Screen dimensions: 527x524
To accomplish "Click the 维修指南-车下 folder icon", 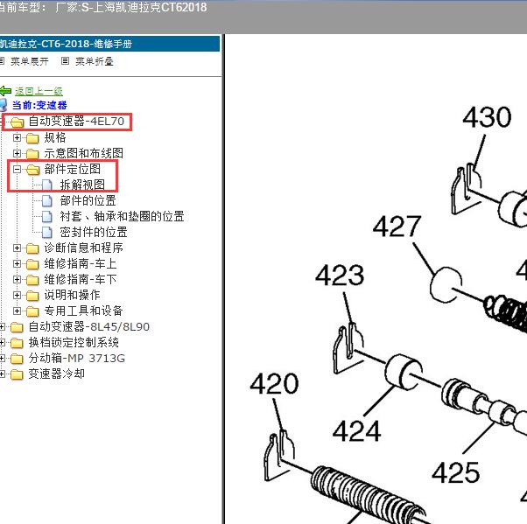I will click(x=32, y=280).
